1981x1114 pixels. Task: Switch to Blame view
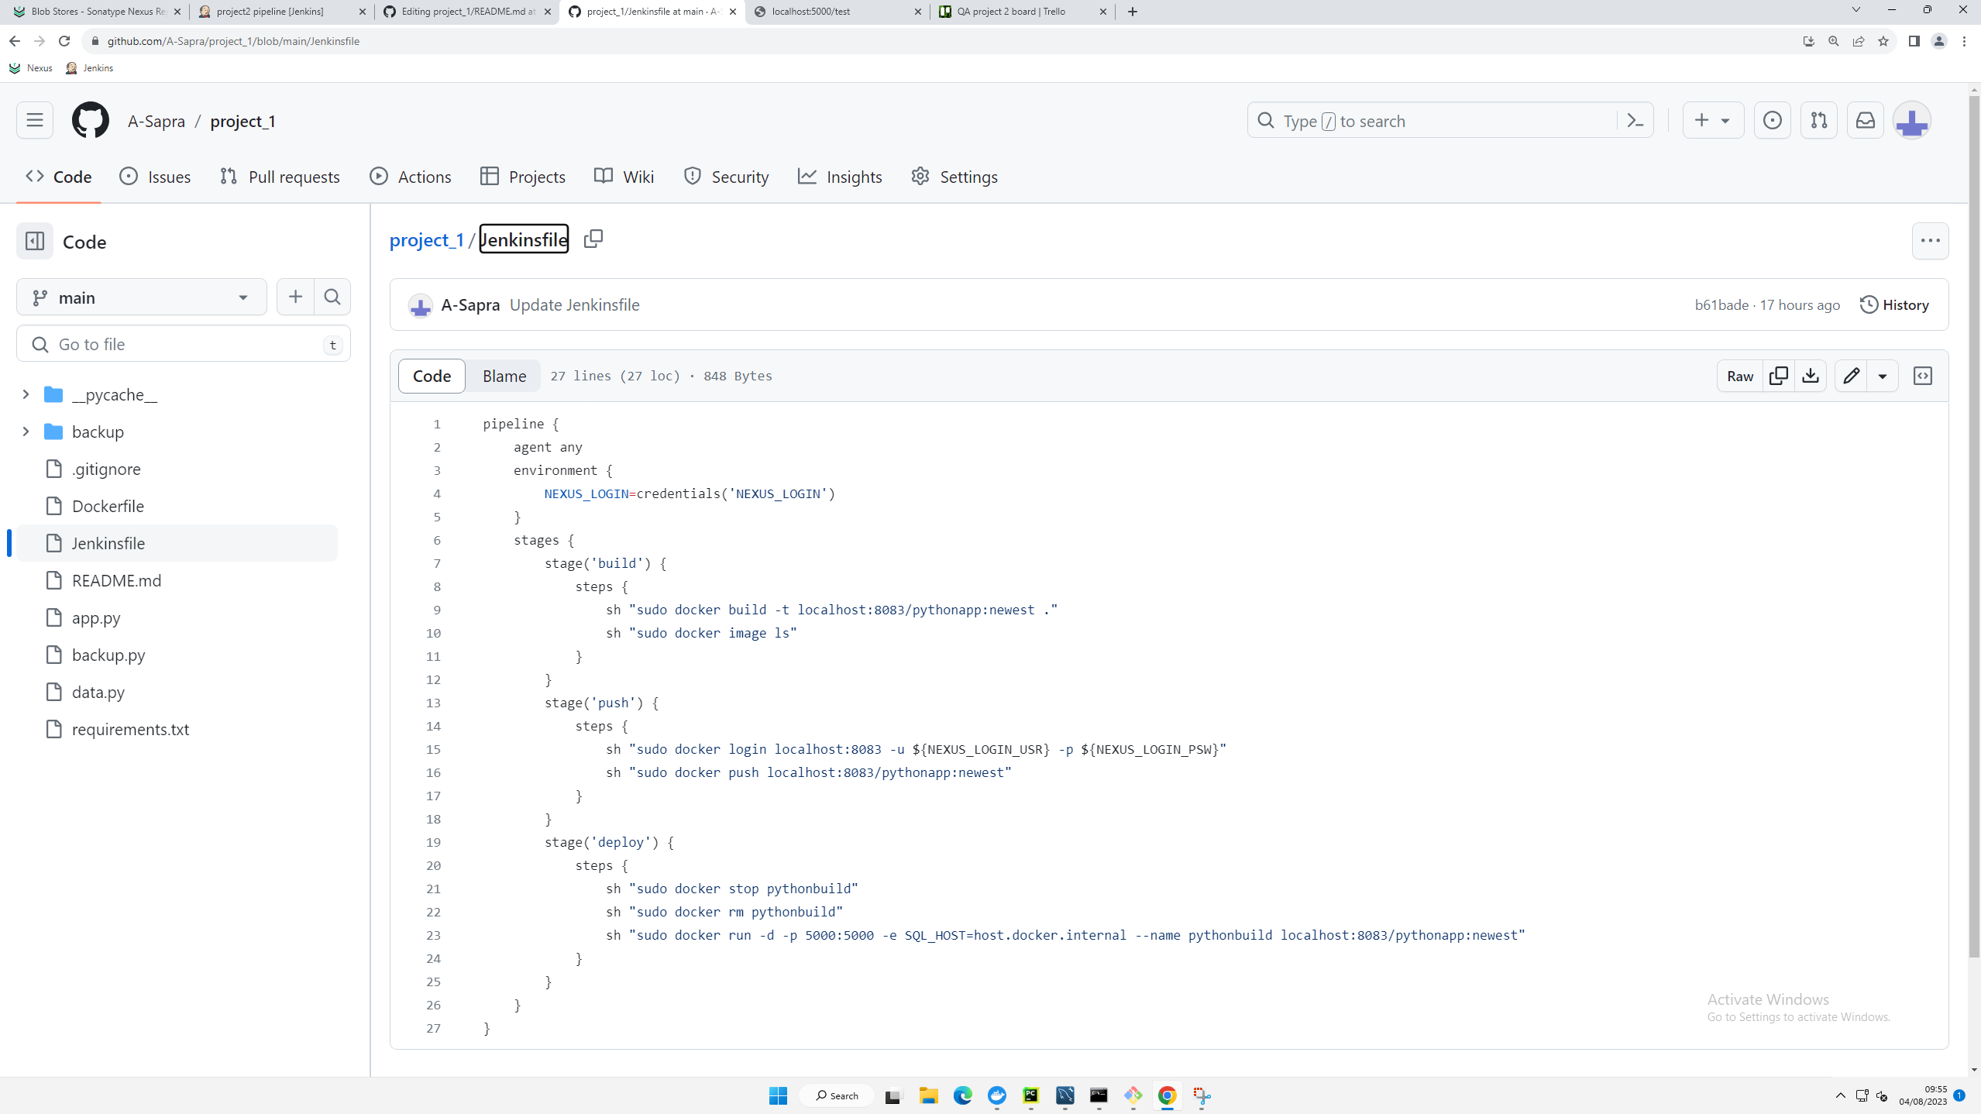point(504,376)
